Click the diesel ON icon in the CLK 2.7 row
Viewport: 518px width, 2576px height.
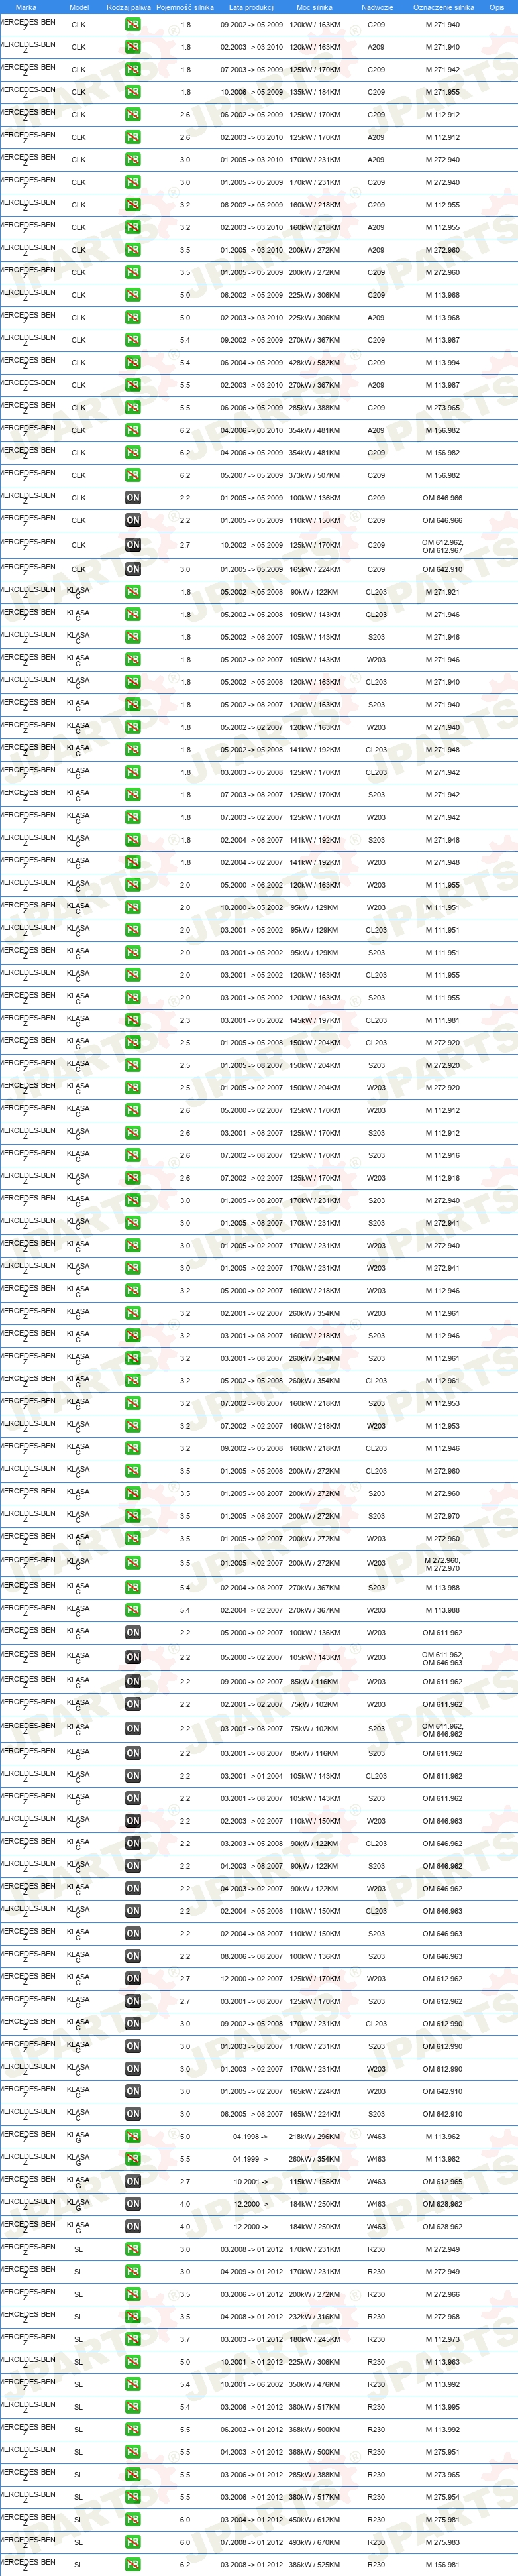tap(133, 544)
